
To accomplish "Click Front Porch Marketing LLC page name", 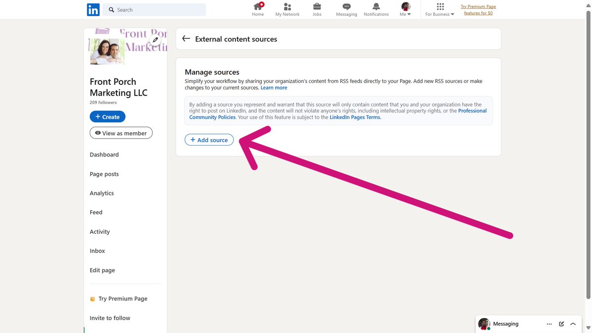I will point(118,87).
